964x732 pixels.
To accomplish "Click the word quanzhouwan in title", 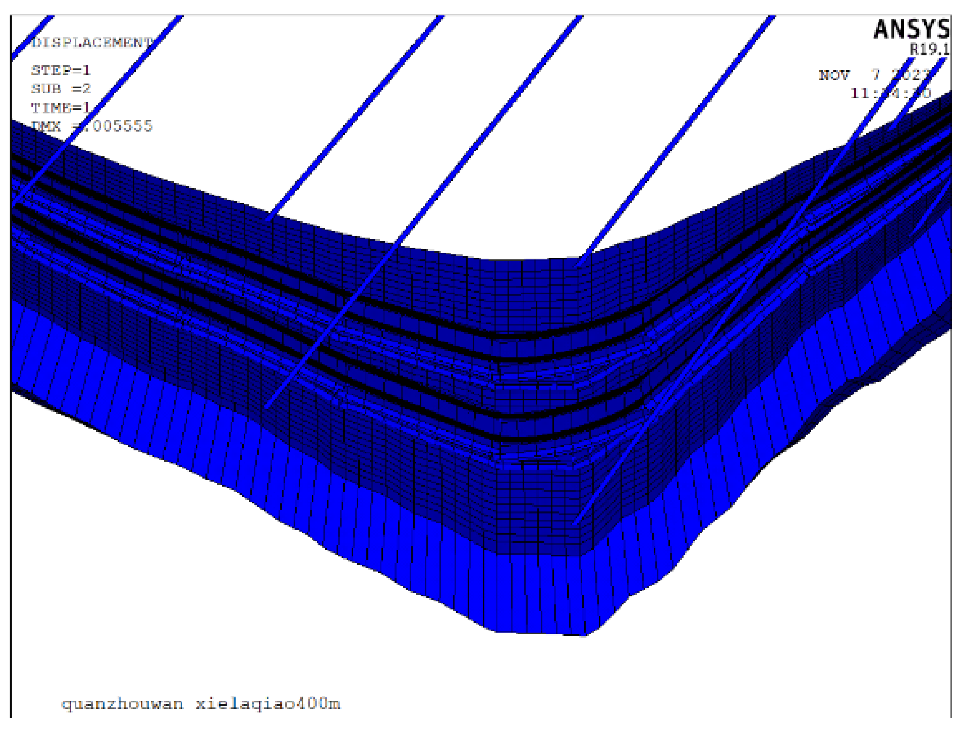I will pos(123,704).
